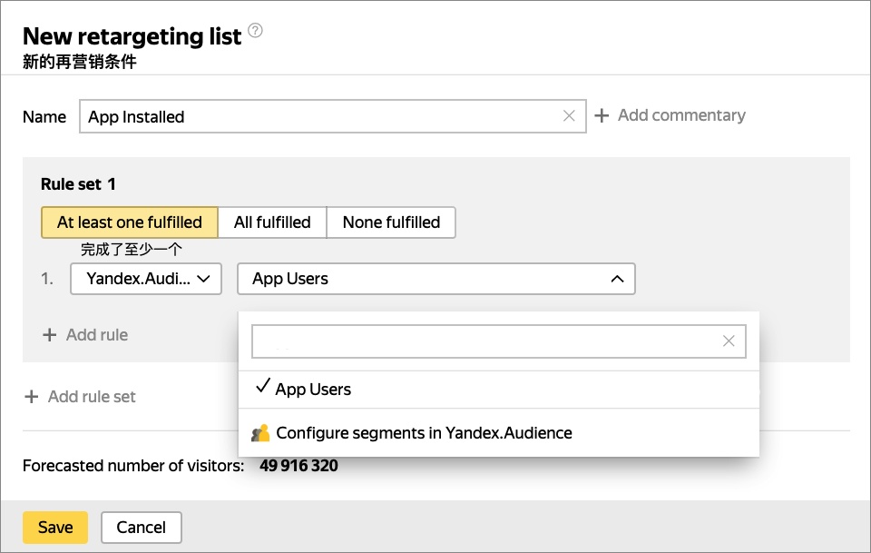
Task: Clear the segment search box with X
Action: click(729, 341)
